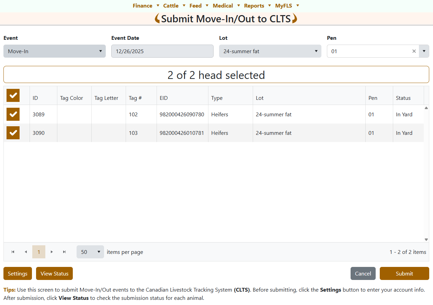This screenshot has width=433, height=305.
Task: Go to last page of results
Action: tap(65, 252)
